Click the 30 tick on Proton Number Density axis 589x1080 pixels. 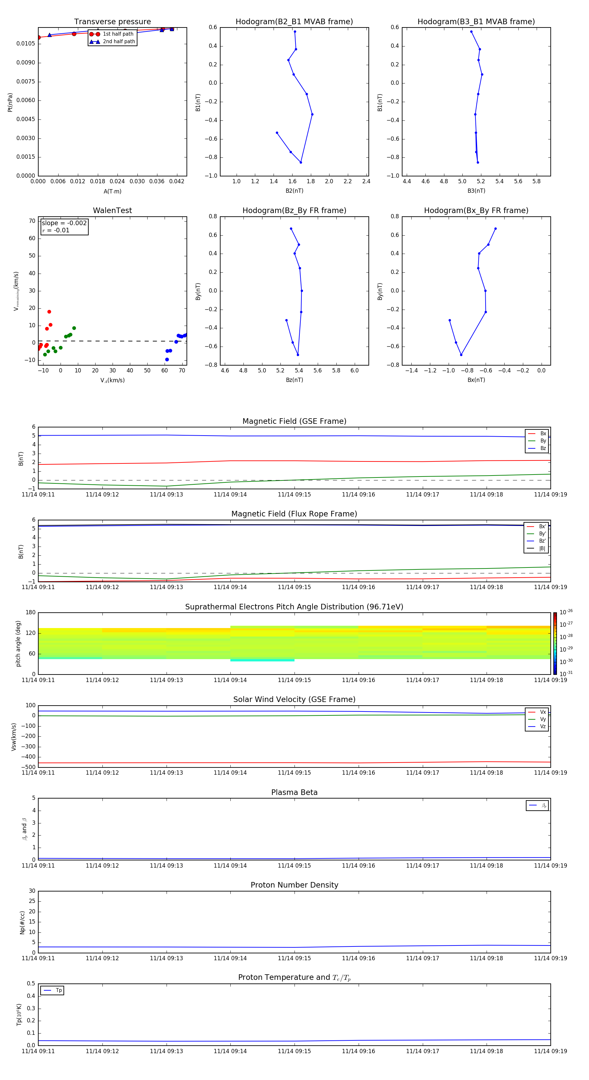[32, 891]
